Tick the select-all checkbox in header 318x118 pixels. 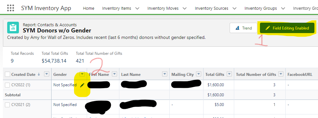click(x=7, y=75)
